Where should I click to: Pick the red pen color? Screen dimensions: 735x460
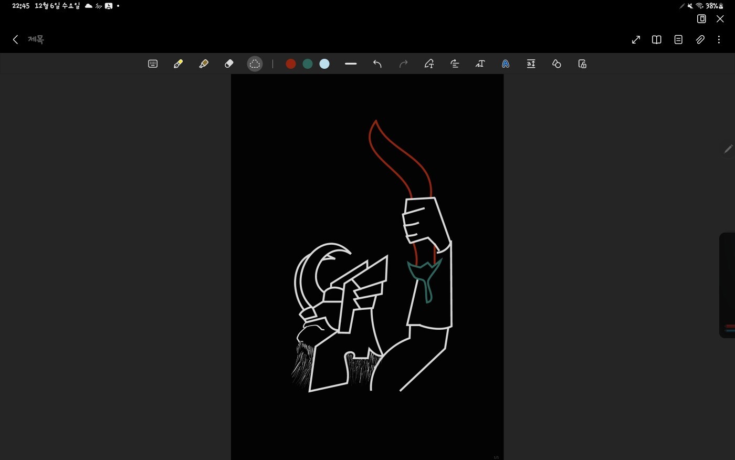click(291, 64)
